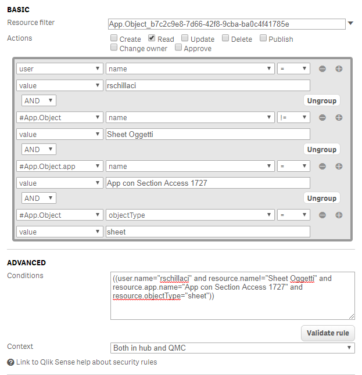362x375 pixels.
Task: Remove the App.Object.app name condition
Action: (322, 167)
